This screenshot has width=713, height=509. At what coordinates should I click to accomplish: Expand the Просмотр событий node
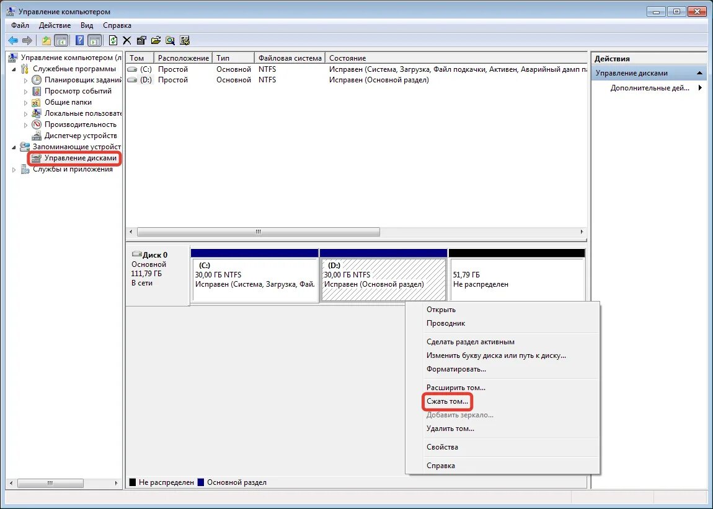tap(25, 91)
